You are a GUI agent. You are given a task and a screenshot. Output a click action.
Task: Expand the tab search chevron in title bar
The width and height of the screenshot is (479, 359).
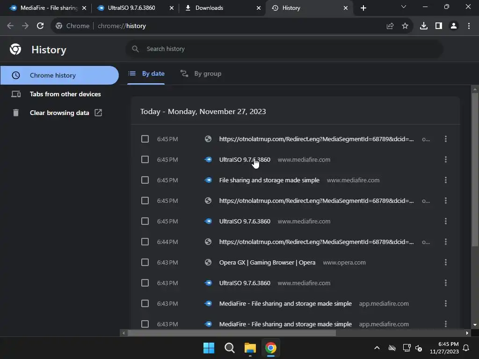click(x=404, y=7)
